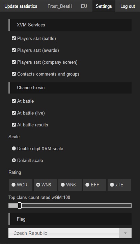Open the Czech Republic flag dropdown arrow
Image resolution: width=140 pixels, height=244 pixels.
pos(125,233)
